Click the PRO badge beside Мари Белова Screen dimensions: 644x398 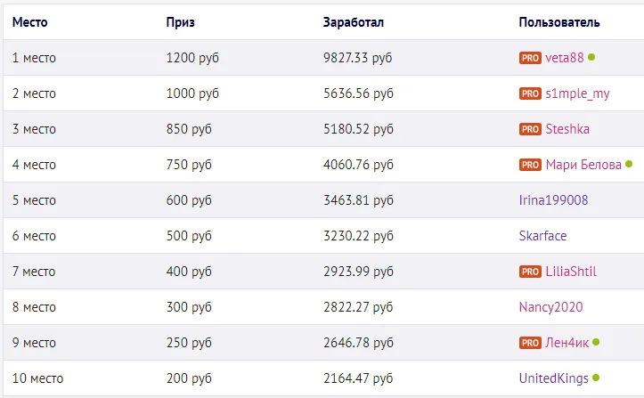[x=530, y=165]
